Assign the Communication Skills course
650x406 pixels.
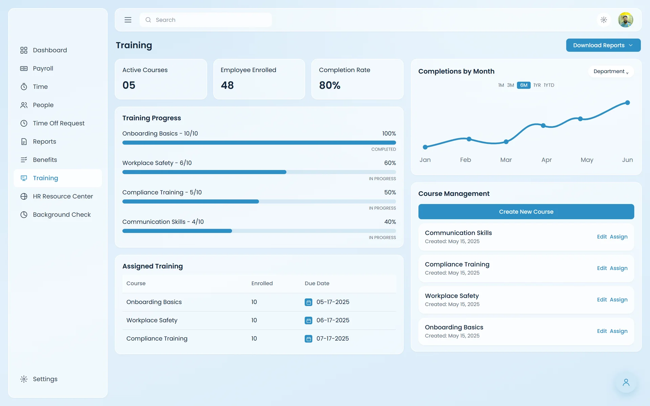619,237
